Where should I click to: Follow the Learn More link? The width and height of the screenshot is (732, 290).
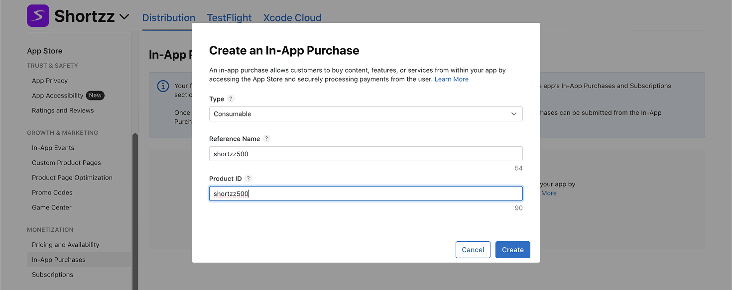point(451,79)
